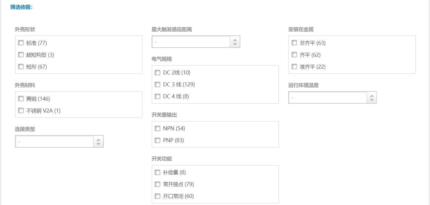Viewport: 430px width, 205px height.
Task: Open the 连接类型 dropdown
Action: point(59,142)
